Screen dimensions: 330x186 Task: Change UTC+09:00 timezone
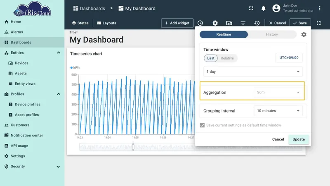(x=289, y=57)
